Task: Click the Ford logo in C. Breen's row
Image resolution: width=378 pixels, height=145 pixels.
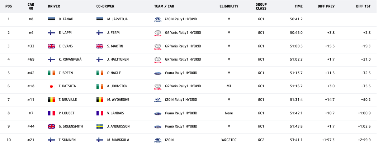Action: [x=157, y=73]
